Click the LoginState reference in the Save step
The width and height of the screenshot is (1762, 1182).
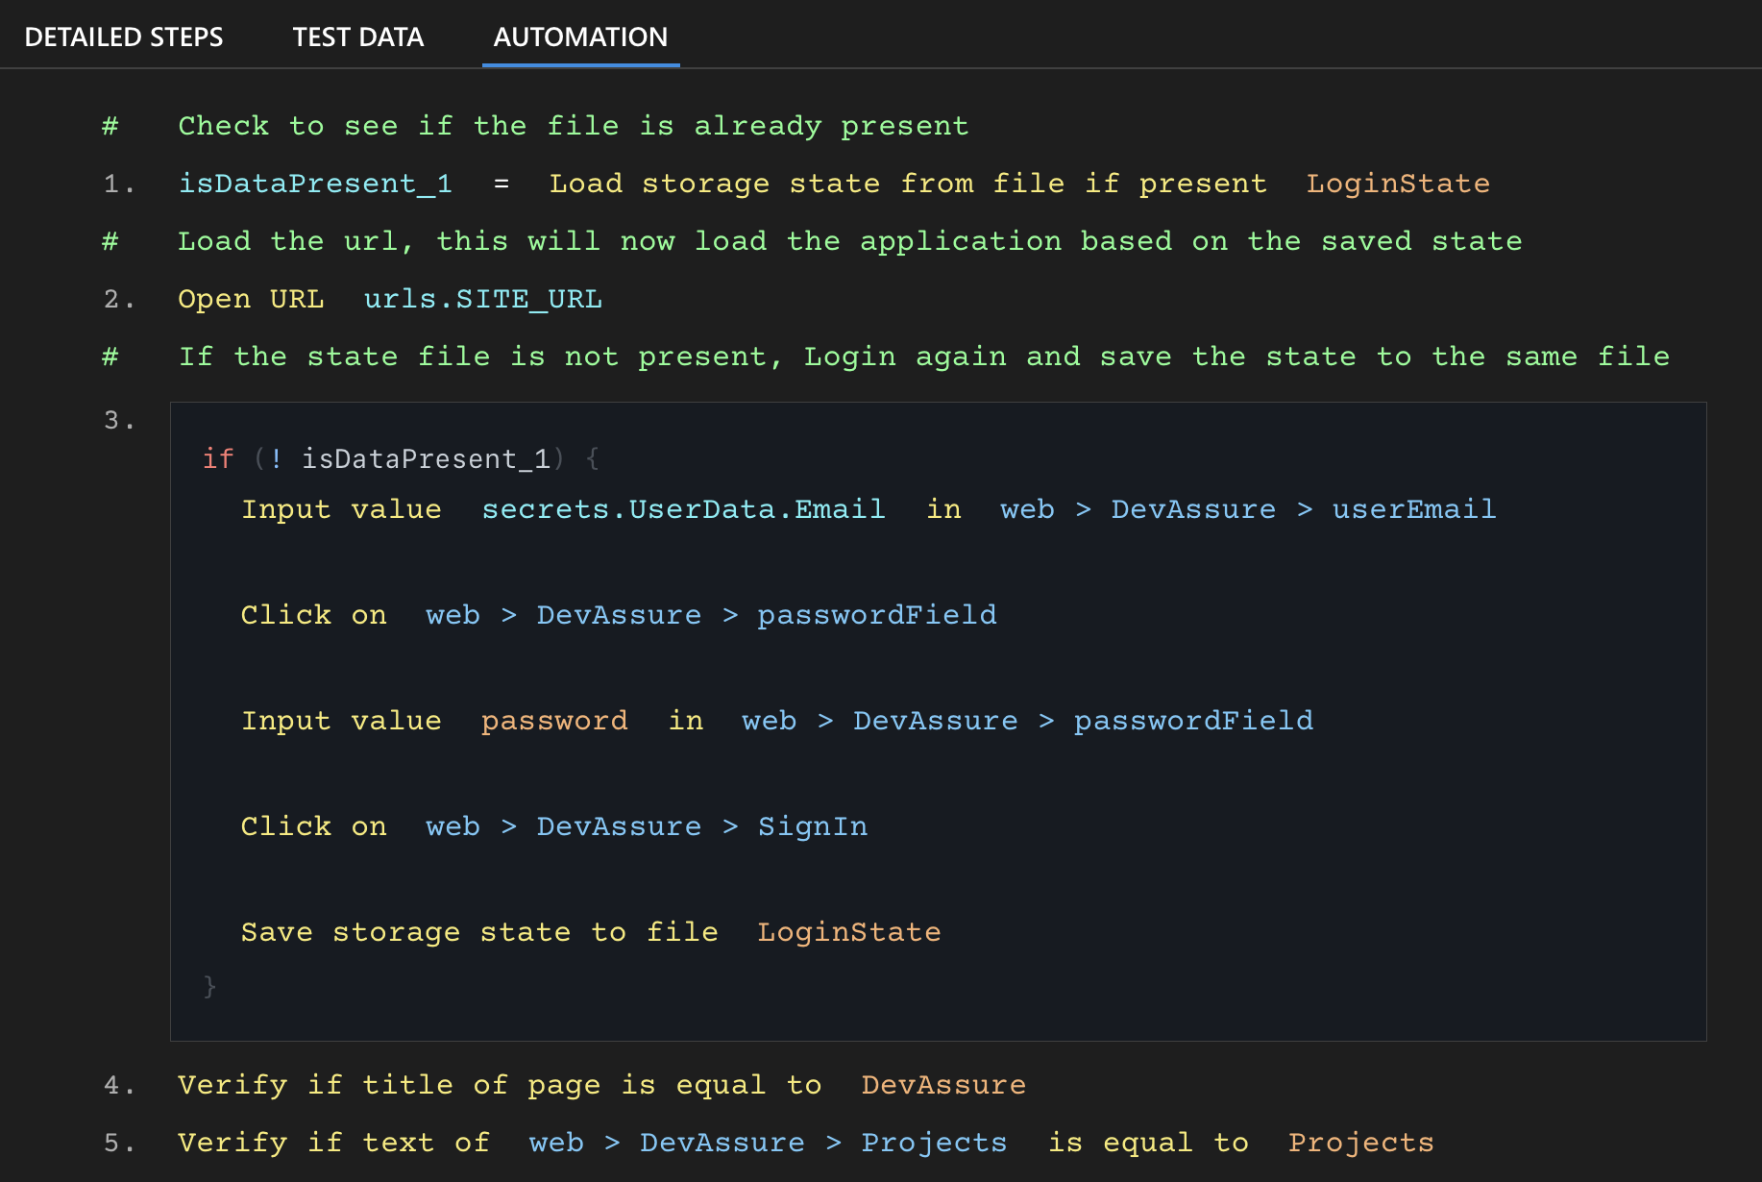848,931
